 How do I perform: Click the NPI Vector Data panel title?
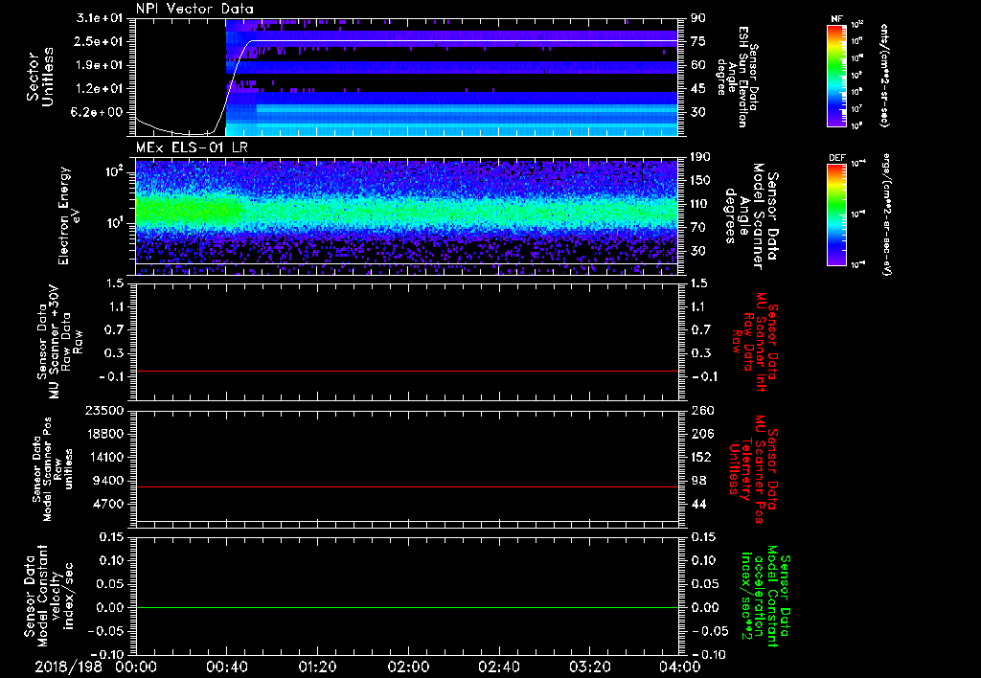195,10
